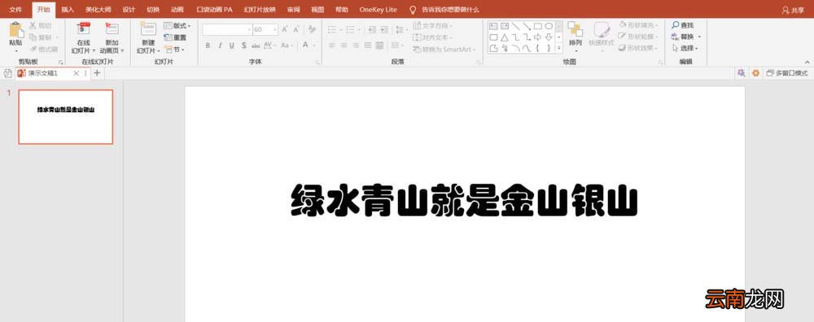The image size is (814, 322).
Task: Switch to Slide Show (幻灯片放映) tab
Action: 260,10
